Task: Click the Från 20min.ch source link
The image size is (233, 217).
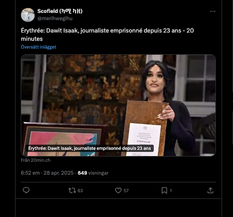Action: click(36, 160)
